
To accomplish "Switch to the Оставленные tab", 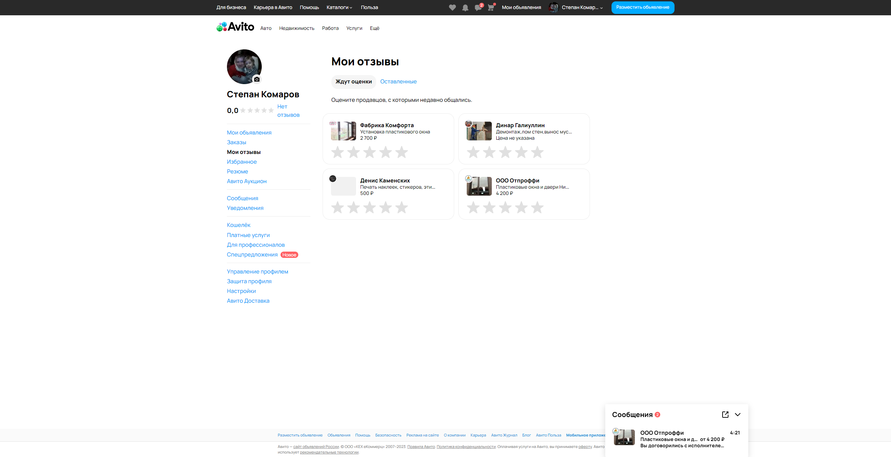I will pyautogui.click(x=398, y=81).
